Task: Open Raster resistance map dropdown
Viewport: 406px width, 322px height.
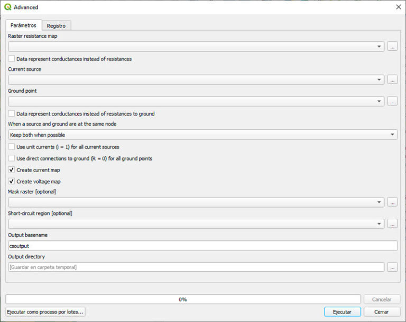Action: 196,47
